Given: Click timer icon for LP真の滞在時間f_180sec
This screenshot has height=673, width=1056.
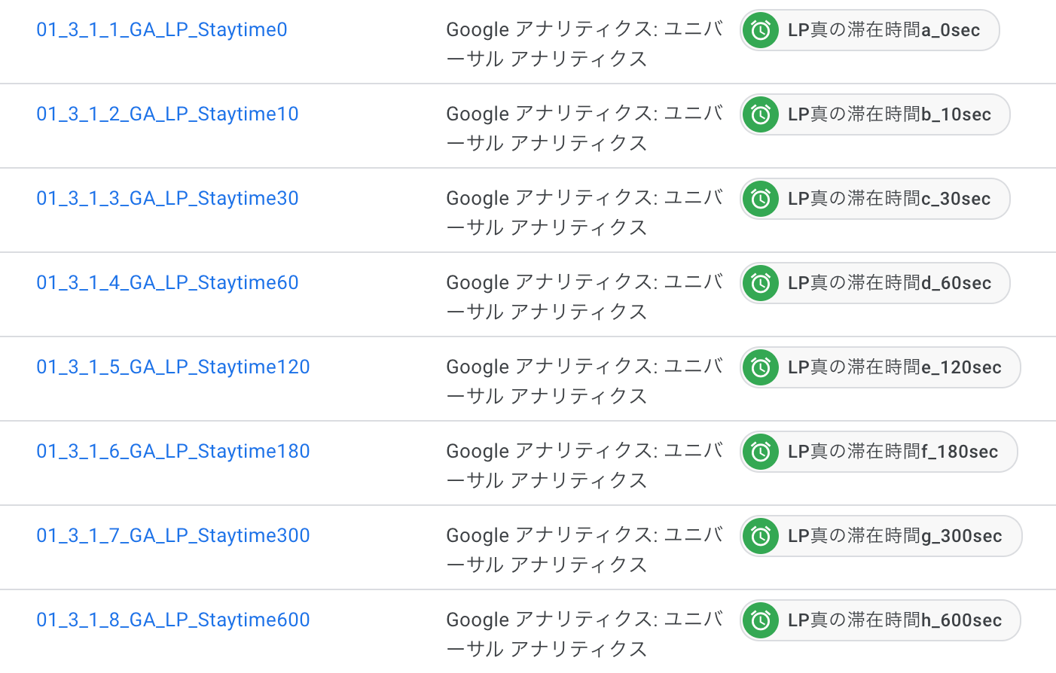Looking at the screenshot, I should (761, 452).
